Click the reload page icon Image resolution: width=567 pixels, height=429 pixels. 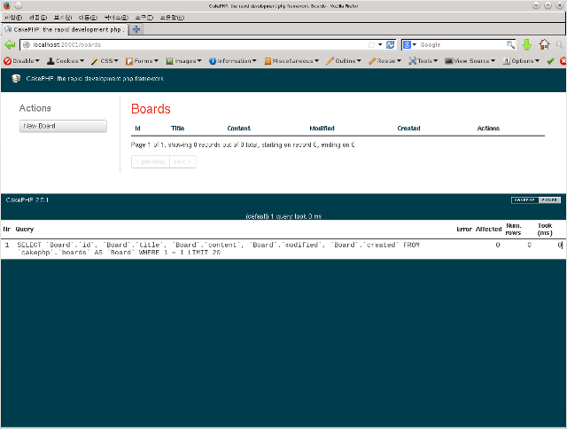point(391,44)
